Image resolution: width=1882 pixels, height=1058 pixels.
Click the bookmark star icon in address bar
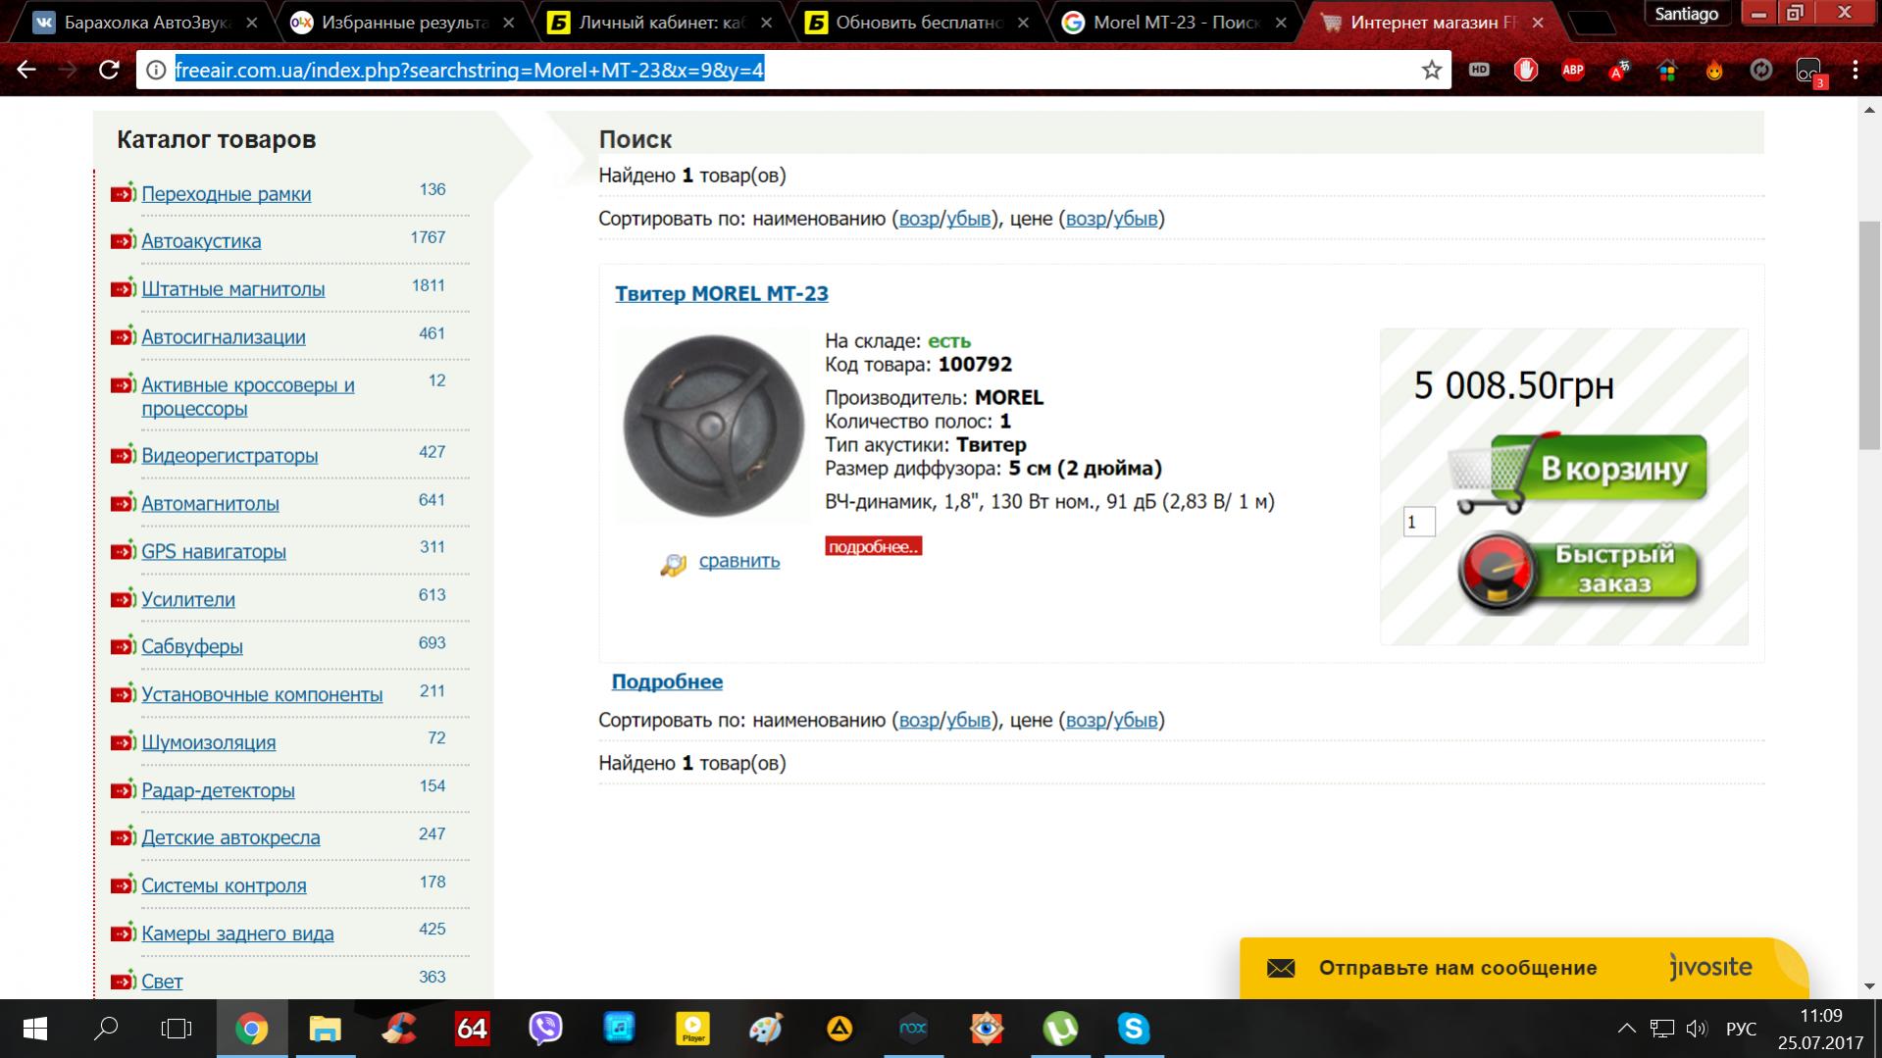[x=1431, y=70]
